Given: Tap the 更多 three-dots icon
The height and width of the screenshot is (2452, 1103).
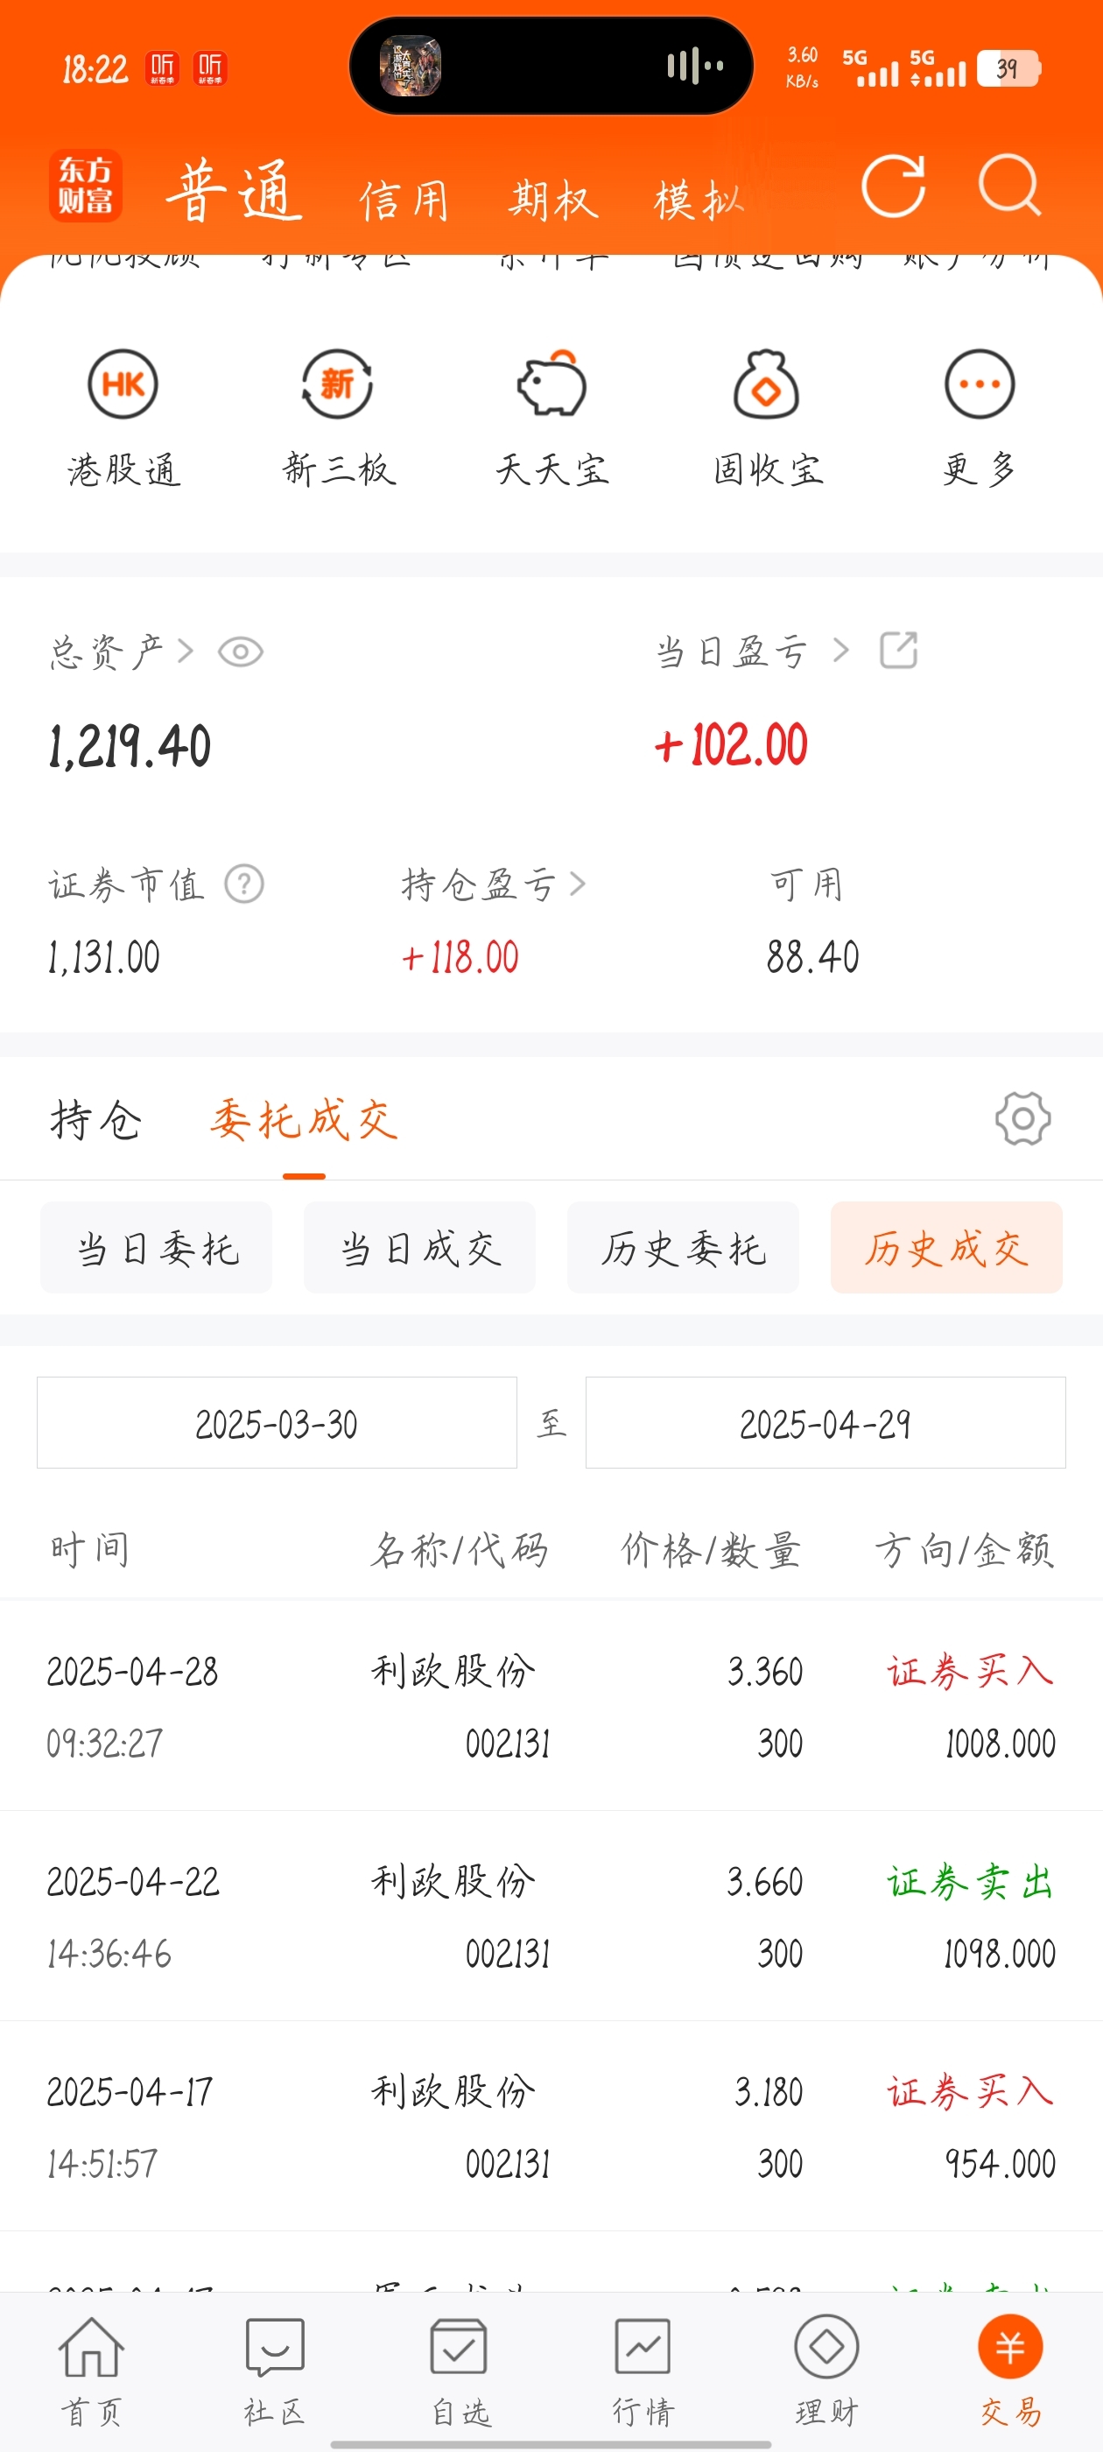Looking at the screenshot, I should pyautogui.click(x=980, y=384).
